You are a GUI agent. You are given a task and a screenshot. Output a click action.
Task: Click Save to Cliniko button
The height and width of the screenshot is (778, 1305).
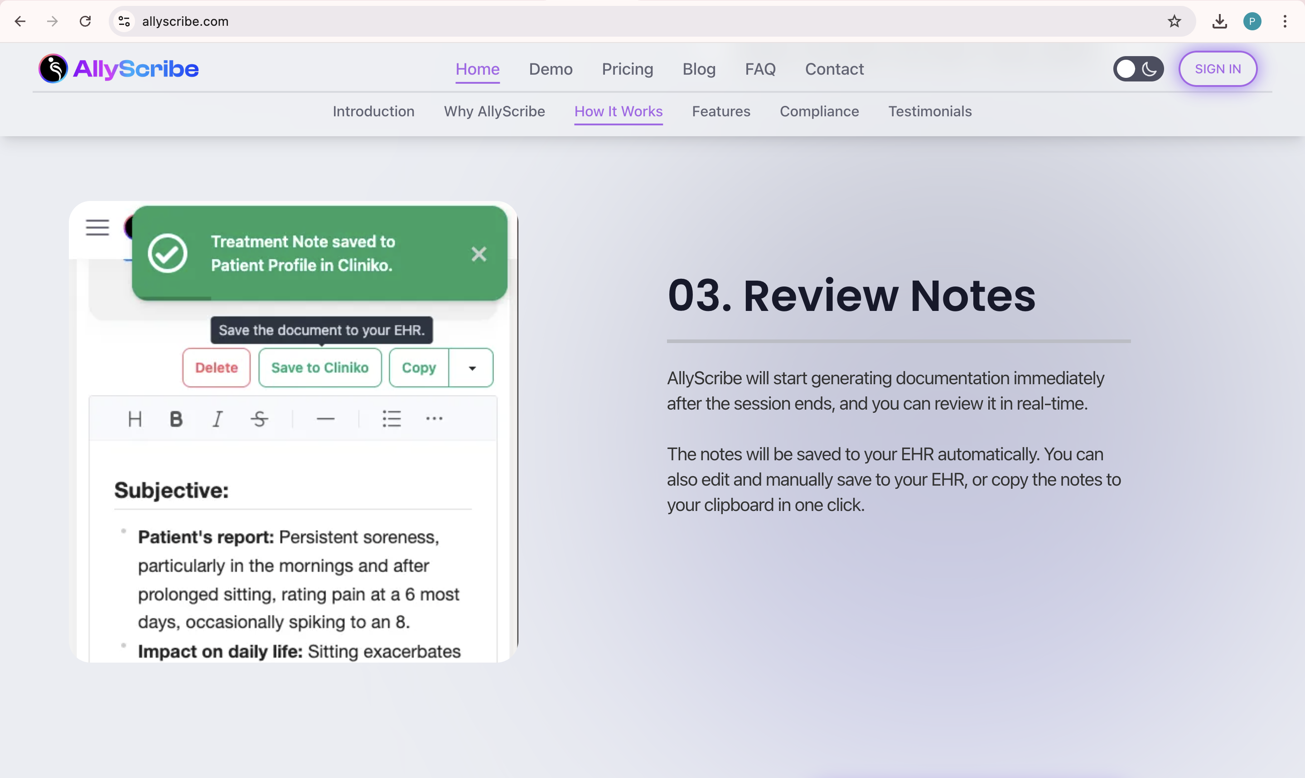(x=320, y=368)
